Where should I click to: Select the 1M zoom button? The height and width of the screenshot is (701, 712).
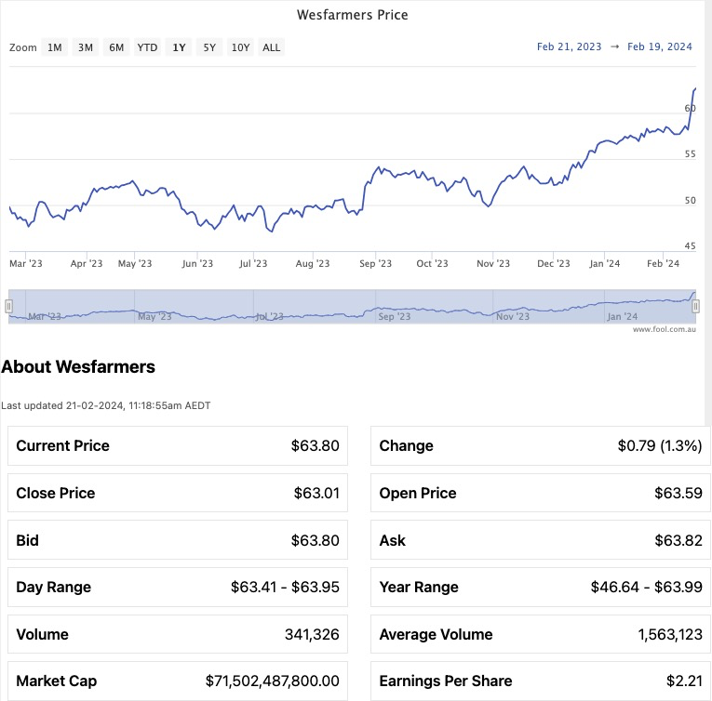55,47
